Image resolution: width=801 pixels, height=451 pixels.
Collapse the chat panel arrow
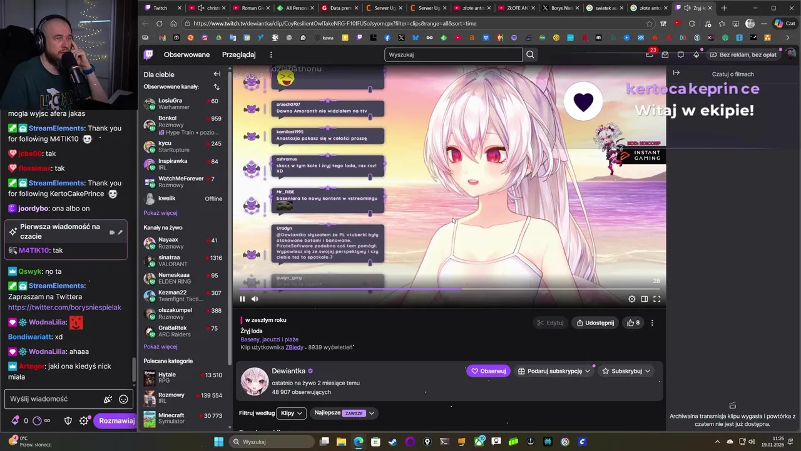pyautogui.click(x=676, y=73)
